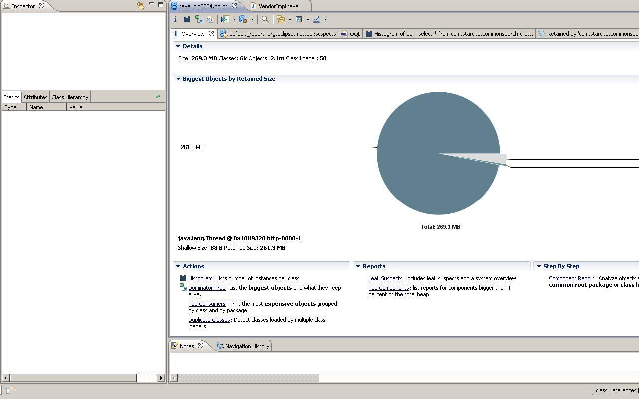Open the Dominator Tree toolbar icon

pyautogui.click(x=199, y=19)
